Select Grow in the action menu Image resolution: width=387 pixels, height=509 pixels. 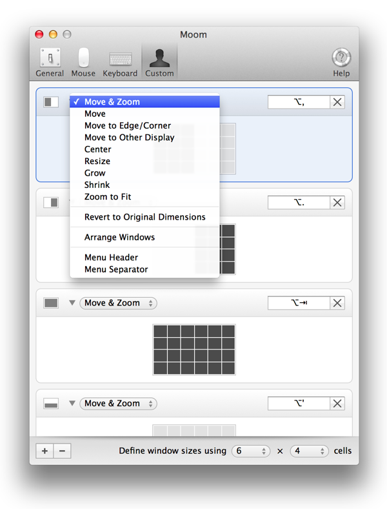click(x=144, y=173)
